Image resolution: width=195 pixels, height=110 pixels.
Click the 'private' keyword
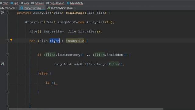click(x=24, y=13)
